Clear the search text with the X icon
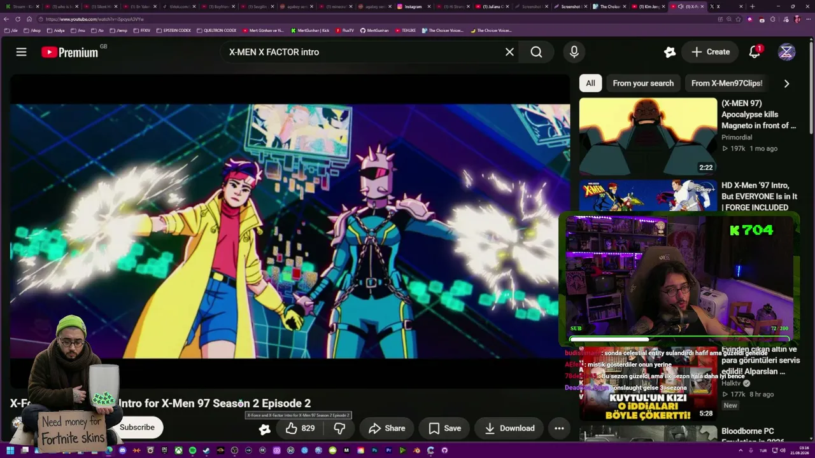815x458 pixels. tap(509, 52)
